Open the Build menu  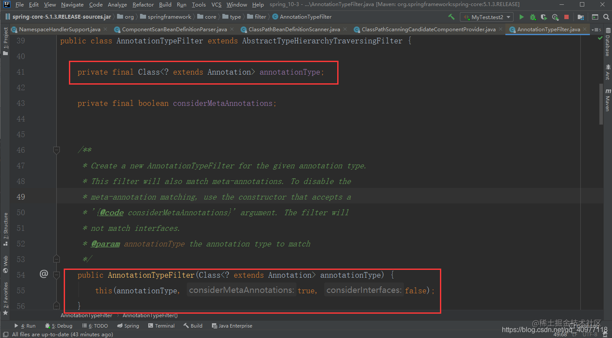[165, 4]
